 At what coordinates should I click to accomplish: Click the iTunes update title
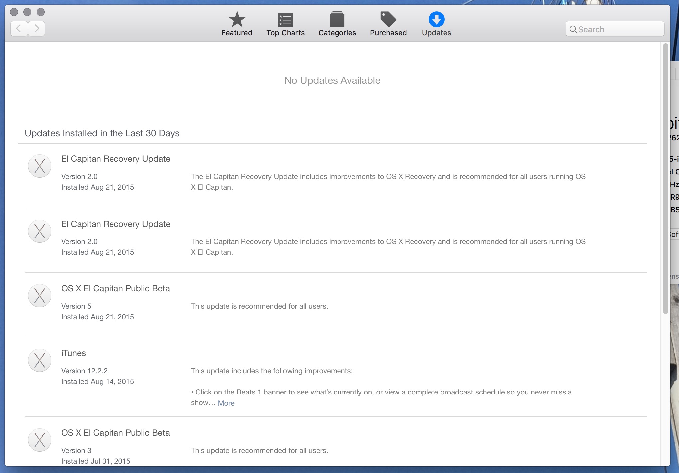(74, 353)
